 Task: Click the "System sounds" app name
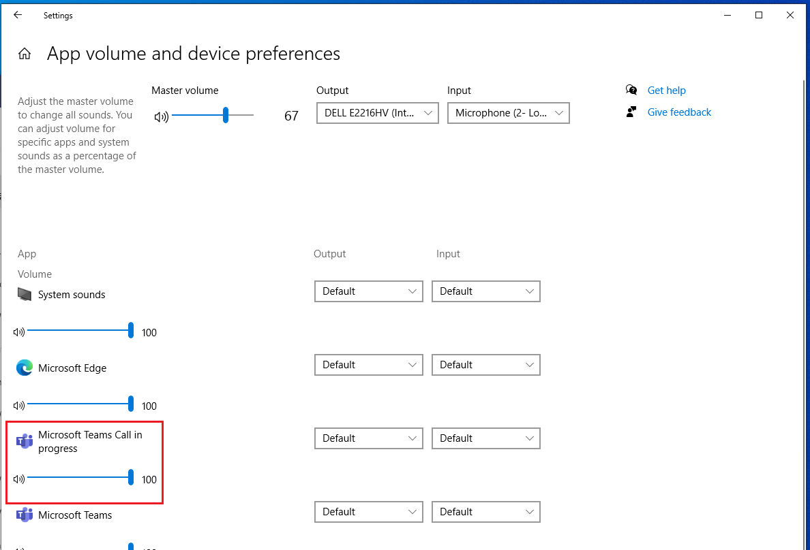tap(72, 295)
